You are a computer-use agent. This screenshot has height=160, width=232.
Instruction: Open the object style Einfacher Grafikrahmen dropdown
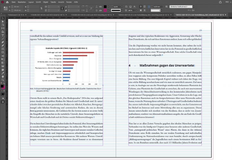click(x=193, y=7)
